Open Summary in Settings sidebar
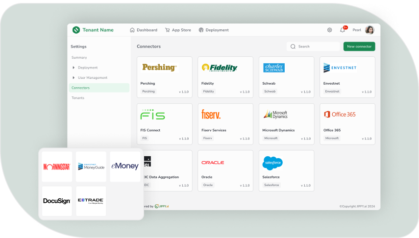Image resolution: width=419 pixels, height=238 pixels. pos(79,57)
